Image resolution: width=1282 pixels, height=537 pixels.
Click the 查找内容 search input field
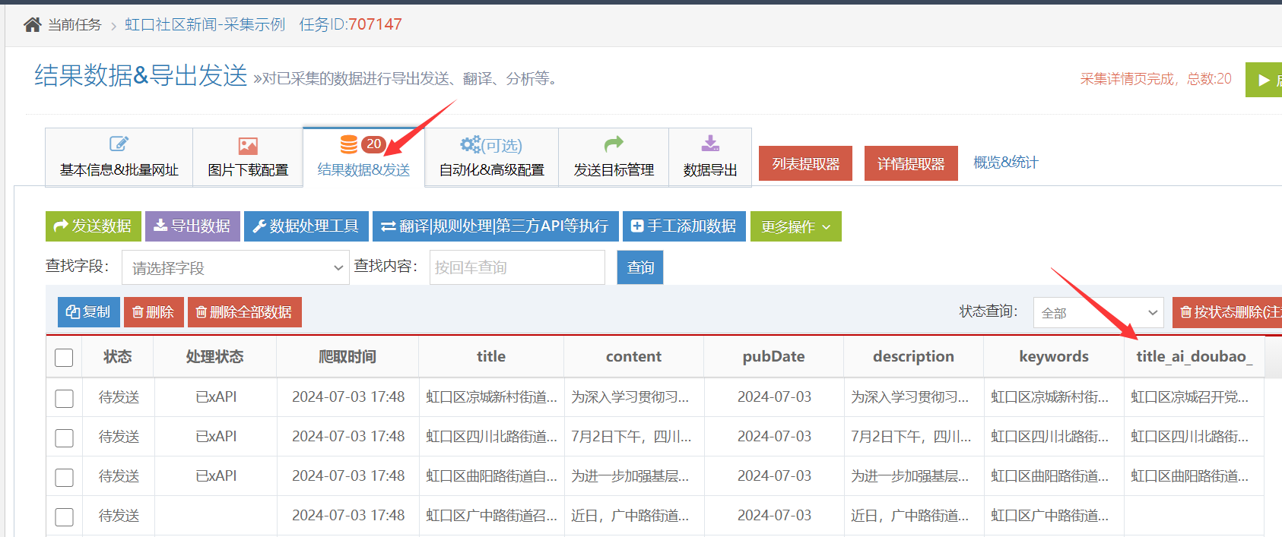coord(517,267)
